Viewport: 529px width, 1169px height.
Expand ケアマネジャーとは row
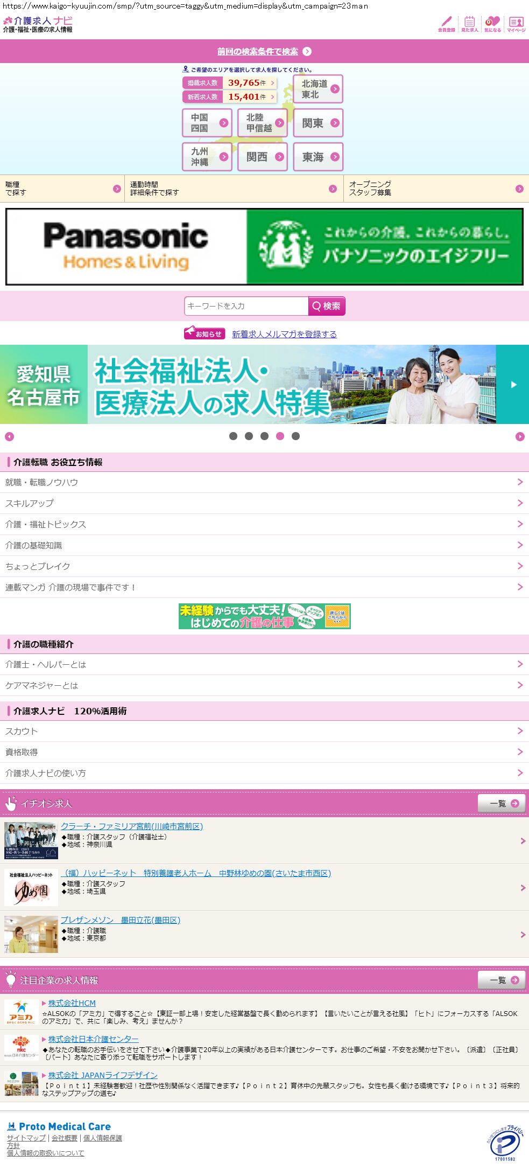264,685
